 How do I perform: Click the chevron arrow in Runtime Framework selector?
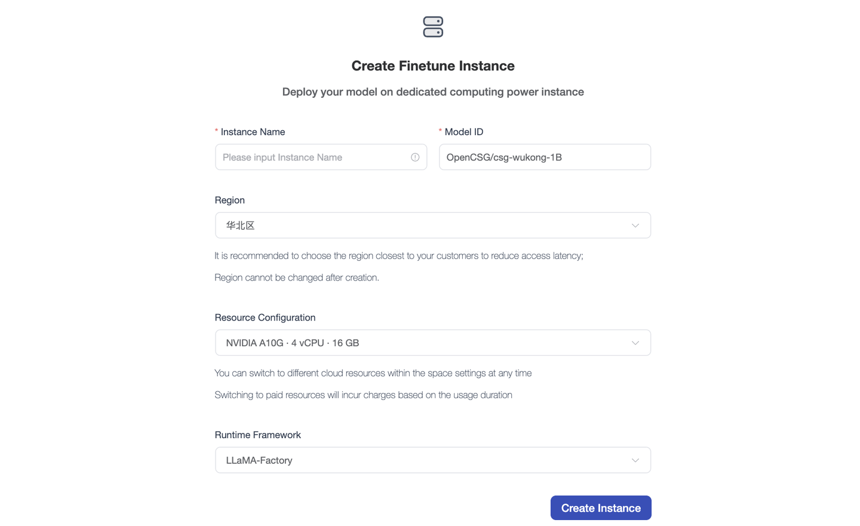pos(635,460)
